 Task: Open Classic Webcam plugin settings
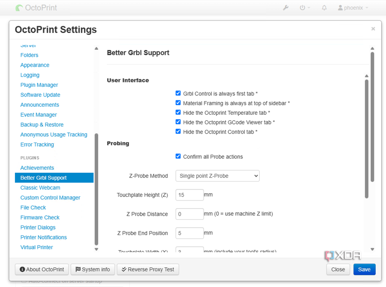click(40, 188)
